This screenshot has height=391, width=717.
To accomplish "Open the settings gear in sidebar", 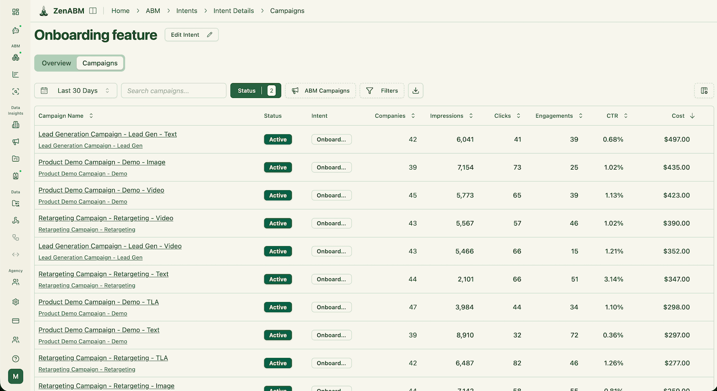I will pos(16,302).
